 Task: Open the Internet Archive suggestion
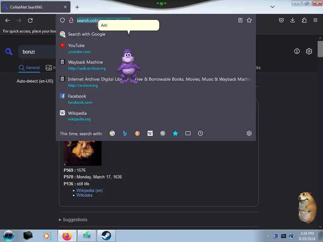(x=156, y=82)
